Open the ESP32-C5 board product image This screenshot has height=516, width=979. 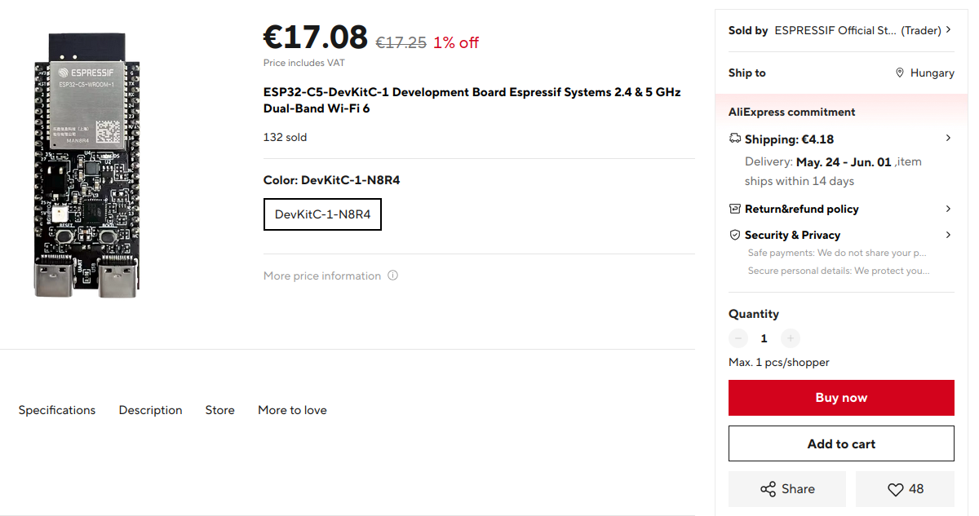tap(87, 165)
